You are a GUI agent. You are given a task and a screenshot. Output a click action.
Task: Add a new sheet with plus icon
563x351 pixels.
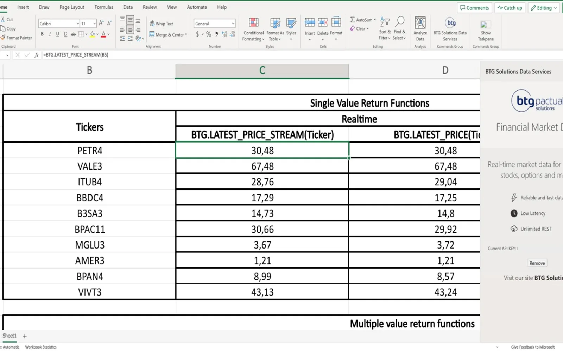(25, 336)
